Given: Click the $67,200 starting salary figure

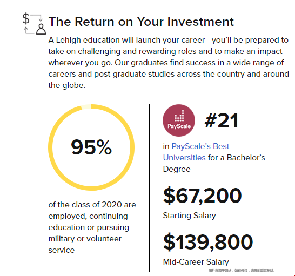Looking at the screenshot, I should 202,196.
